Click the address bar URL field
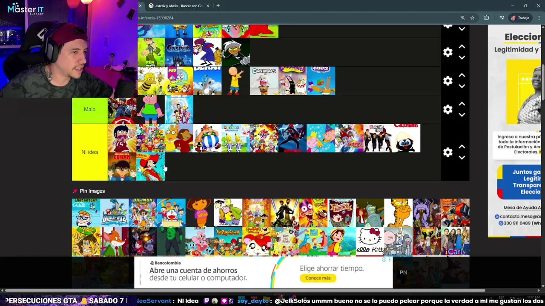The width and height of the screenshot is (545, 306). pyautogui.click(x=298, y=18)
